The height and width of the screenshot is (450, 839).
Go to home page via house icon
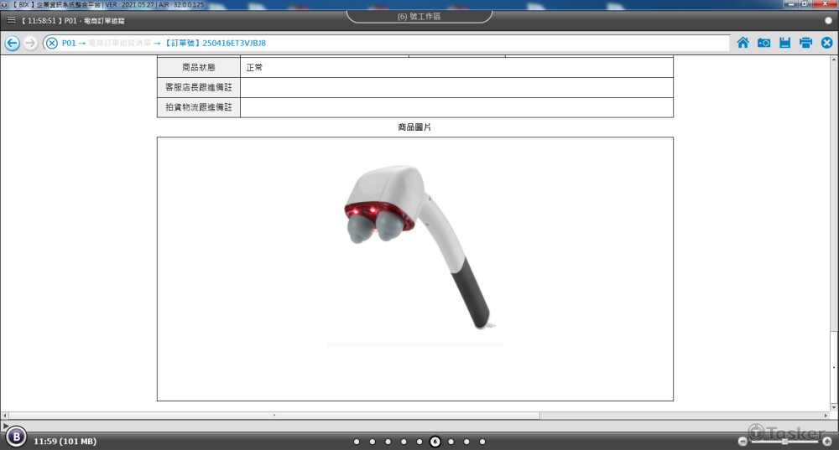[x=743, y=43]
